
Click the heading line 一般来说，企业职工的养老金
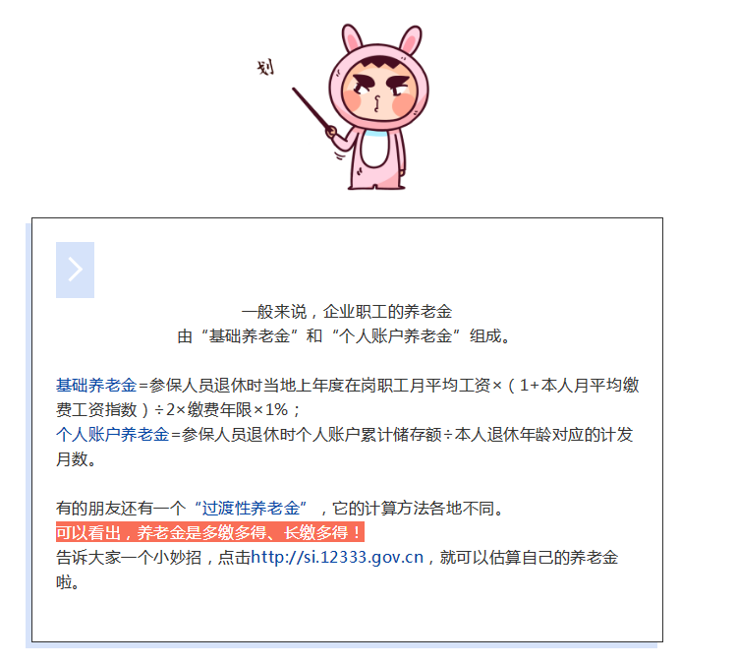click(x=347, y=312)
